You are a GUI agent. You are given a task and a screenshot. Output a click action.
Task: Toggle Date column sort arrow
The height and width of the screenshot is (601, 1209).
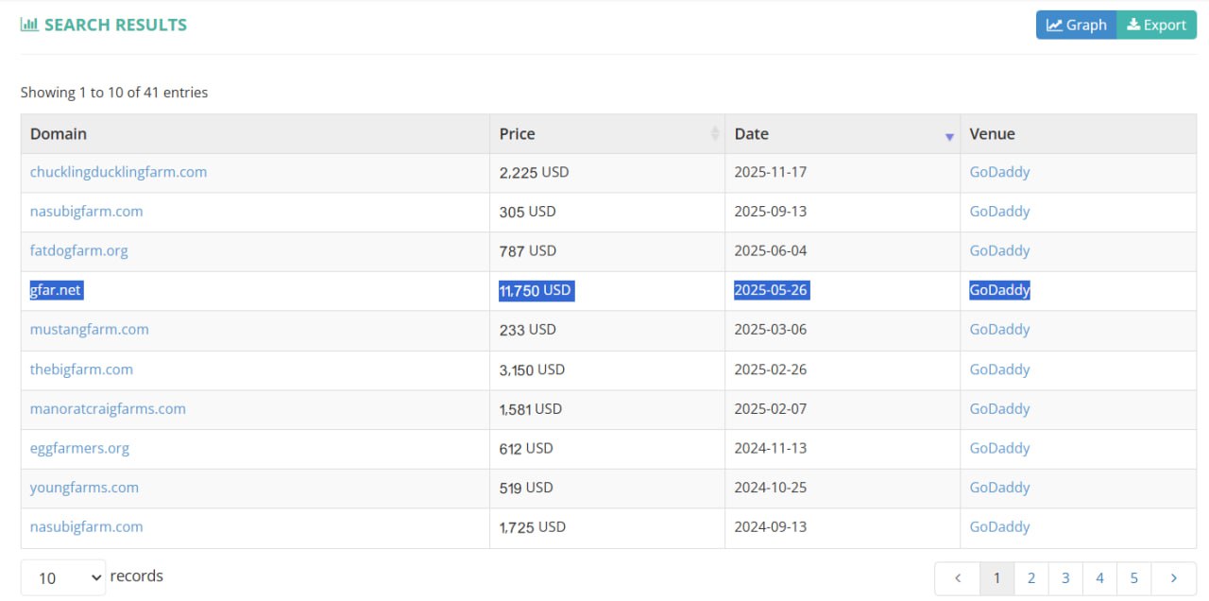point(949,136)
